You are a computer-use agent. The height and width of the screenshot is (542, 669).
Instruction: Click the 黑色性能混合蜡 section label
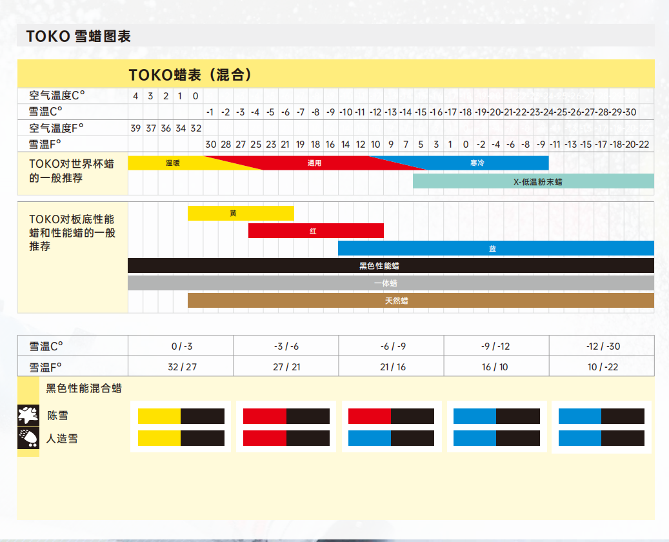tap(84, 388)
